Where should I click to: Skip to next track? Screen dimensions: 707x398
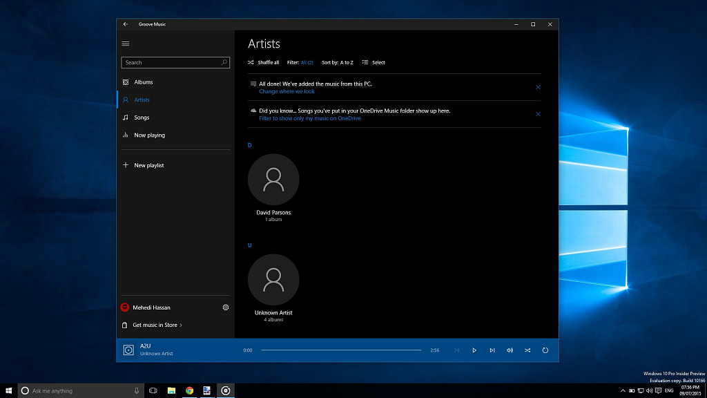[492, 350]
